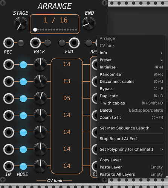
Task: Click the END knob
Action: (89, 24)
